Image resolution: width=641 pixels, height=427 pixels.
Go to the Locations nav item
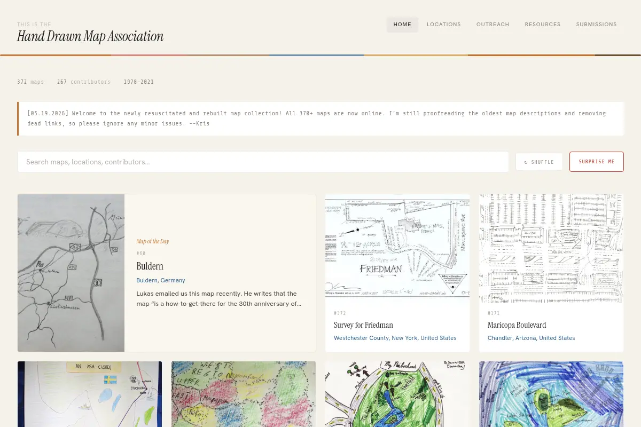(x=443, y=25)
